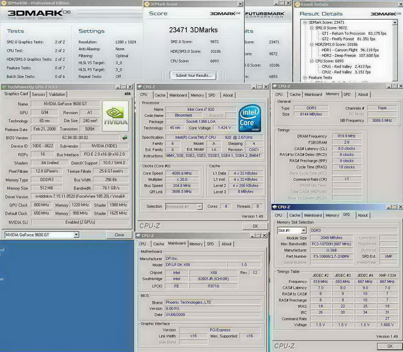Open Cache tab in CPU-Z slot selection window
The height and width of the screenshot is (352, 403).
295,215
